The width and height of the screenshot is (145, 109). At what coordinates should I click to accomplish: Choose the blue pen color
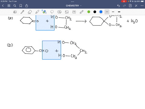(x=101, y=12)
